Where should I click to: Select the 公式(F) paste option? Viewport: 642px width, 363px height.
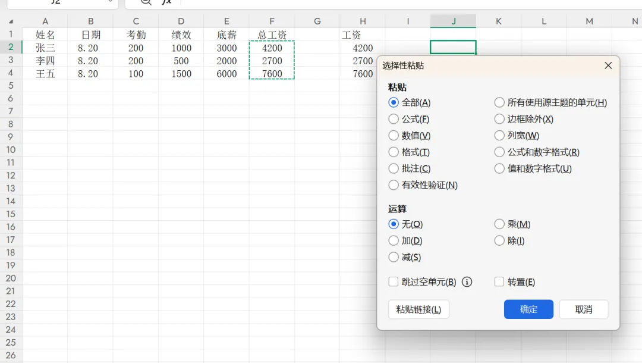point(394,119)
